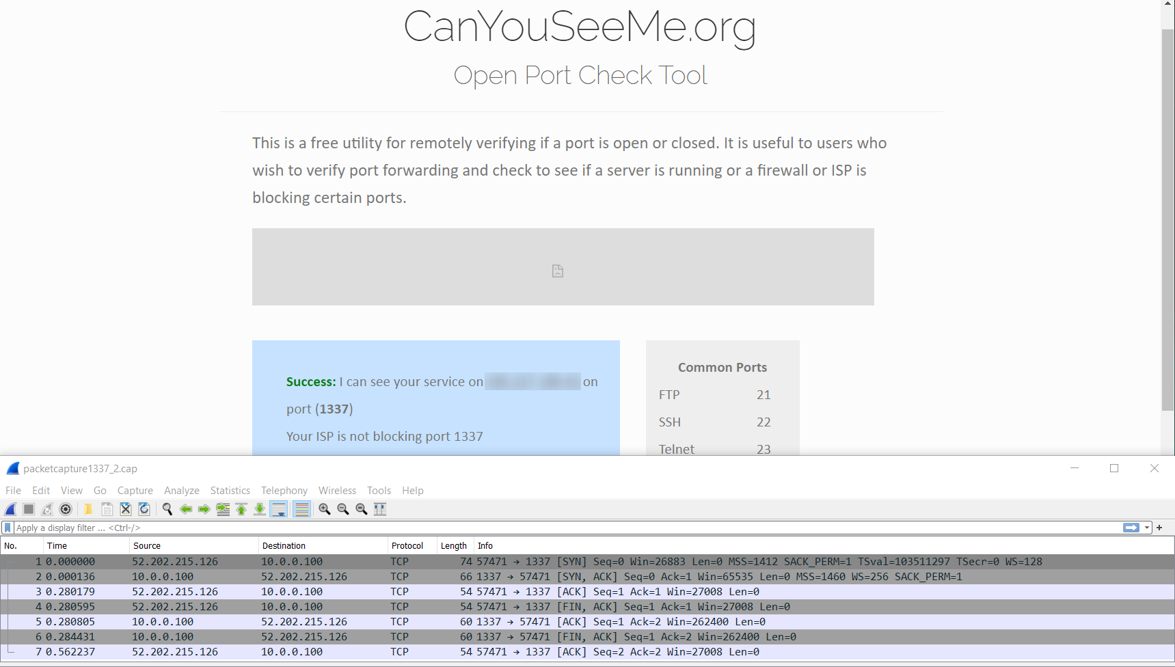Image resolution: width=1175 pixels, height=667 pixels.
Task: Apply the display filter with the arrow button
Action: [1131, 528]
